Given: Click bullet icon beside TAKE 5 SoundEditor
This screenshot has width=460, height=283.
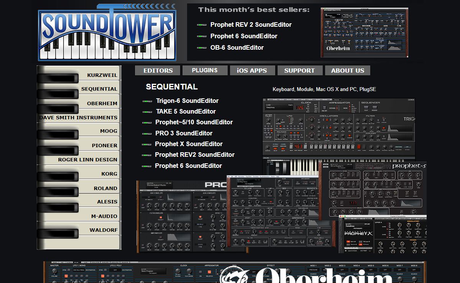Looking at the screenshot, I should (147, 112).
